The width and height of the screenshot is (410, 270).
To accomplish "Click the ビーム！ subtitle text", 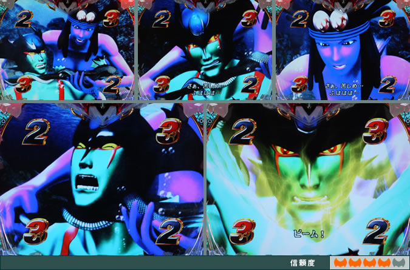I will 309,234.
